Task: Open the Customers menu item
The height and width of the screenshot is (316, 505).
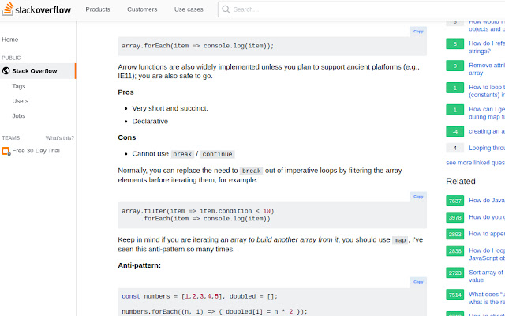Action: [142, 9]
